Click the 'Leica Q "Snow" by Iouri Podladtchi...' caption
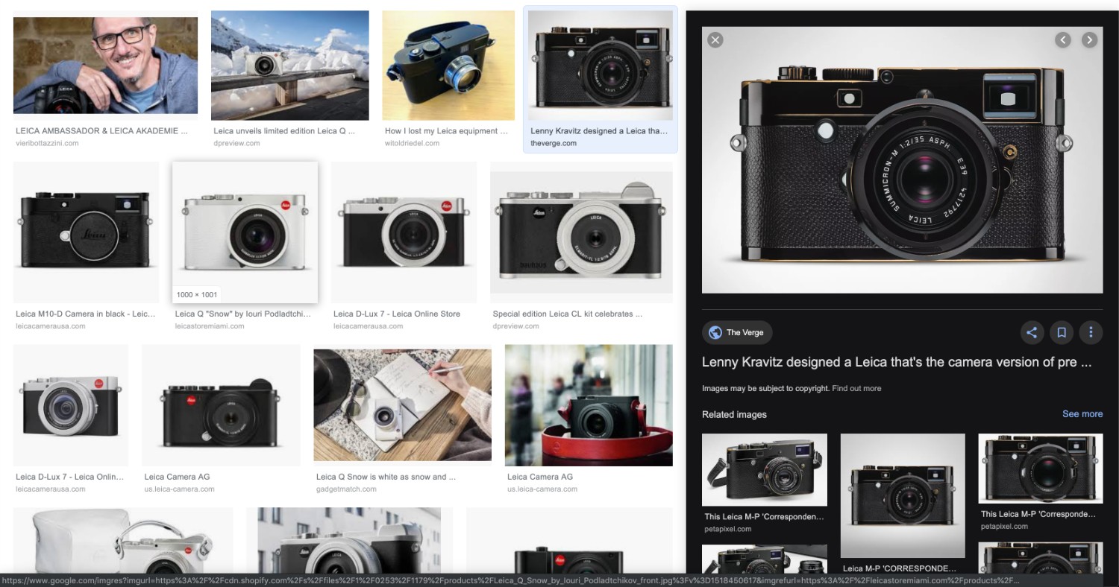 [x=243, y=314]
